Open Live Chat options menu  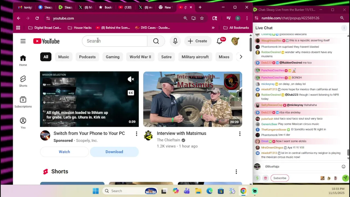[x=344, y=28]
